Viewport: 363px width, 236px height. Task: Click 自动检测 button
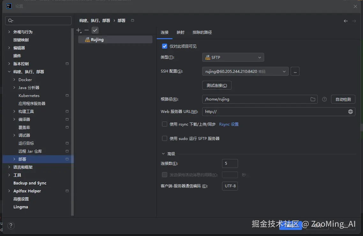coord(343,100)
